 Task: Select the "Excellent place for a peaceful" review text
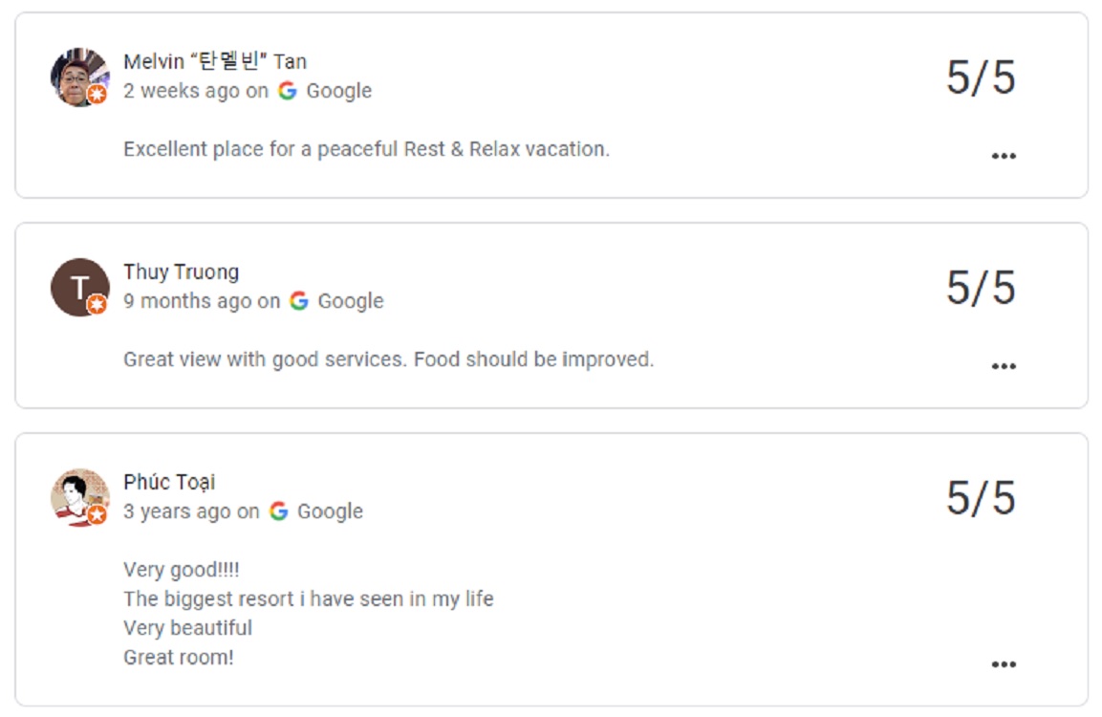(366, 150)
